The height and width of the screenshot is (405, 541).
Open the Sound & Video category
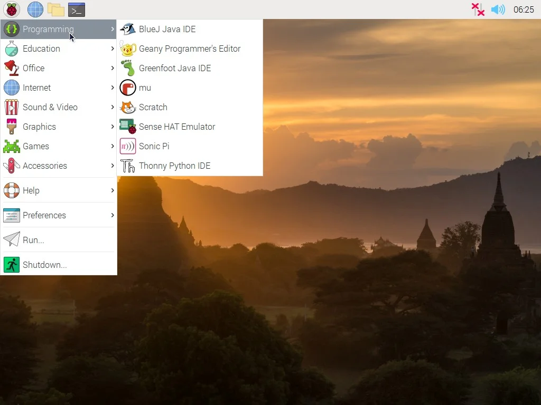[x=59, y=107]
